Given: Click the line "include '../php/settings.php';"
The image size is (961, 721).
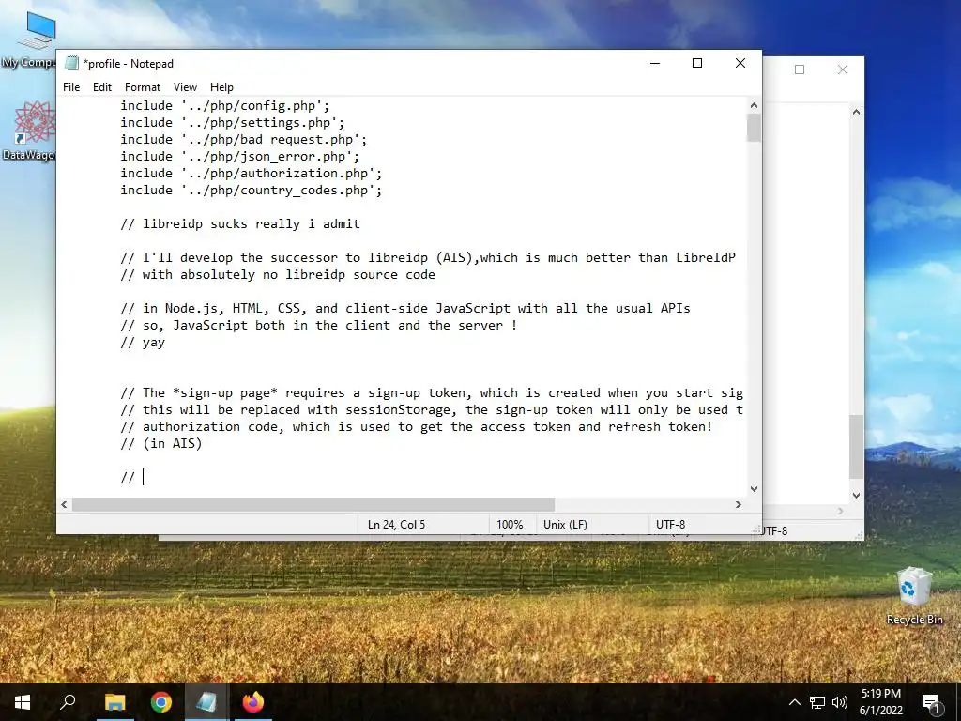Looking at the screenshot, I should pyautogui.click(x=233, y=123).
